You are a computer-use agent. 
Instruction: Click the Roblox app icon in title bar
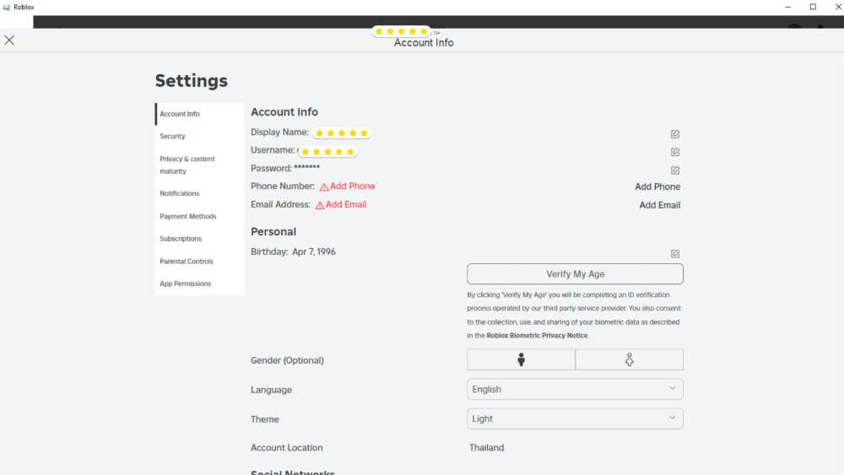7,7
